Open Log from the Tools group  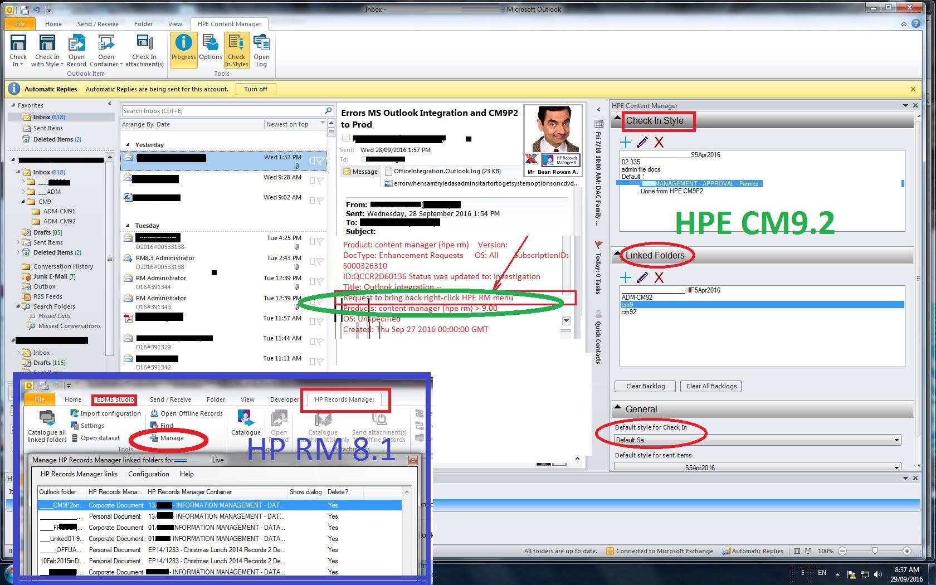point(261,50)
